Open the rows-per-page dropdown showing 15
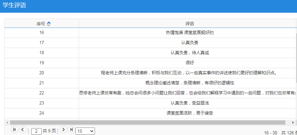This screenshot has width=297, height=135. pyautogui.click(x=85, y=131)
